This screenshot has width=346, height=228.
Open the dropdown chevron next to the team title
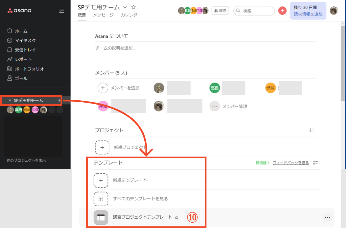[x=125, y=7]
